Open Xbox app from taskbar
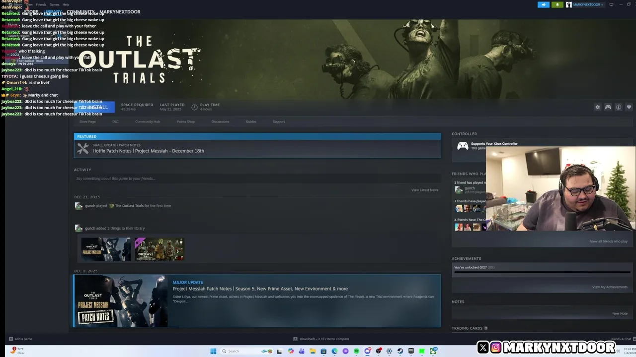This screenshot has height=357, width=636. tap(433, 351)
